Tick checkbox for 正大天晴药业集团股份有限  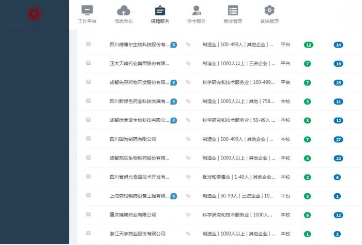(x=88, y=63)
